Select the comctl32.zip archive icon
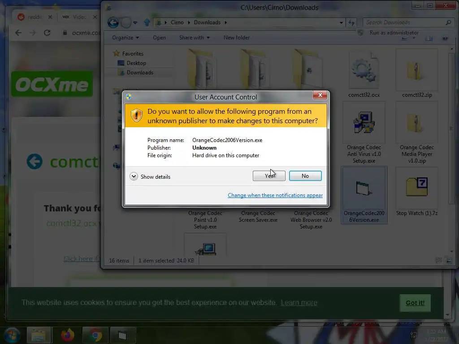The width and height of the screenshot is (459, 344). tap(416, 70)
